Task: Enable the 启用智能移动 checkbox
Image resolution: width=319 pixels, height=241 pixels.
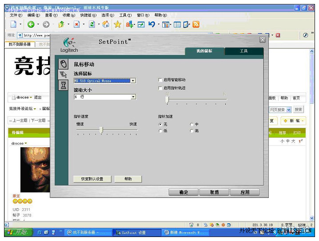Action: coord(160,80)
